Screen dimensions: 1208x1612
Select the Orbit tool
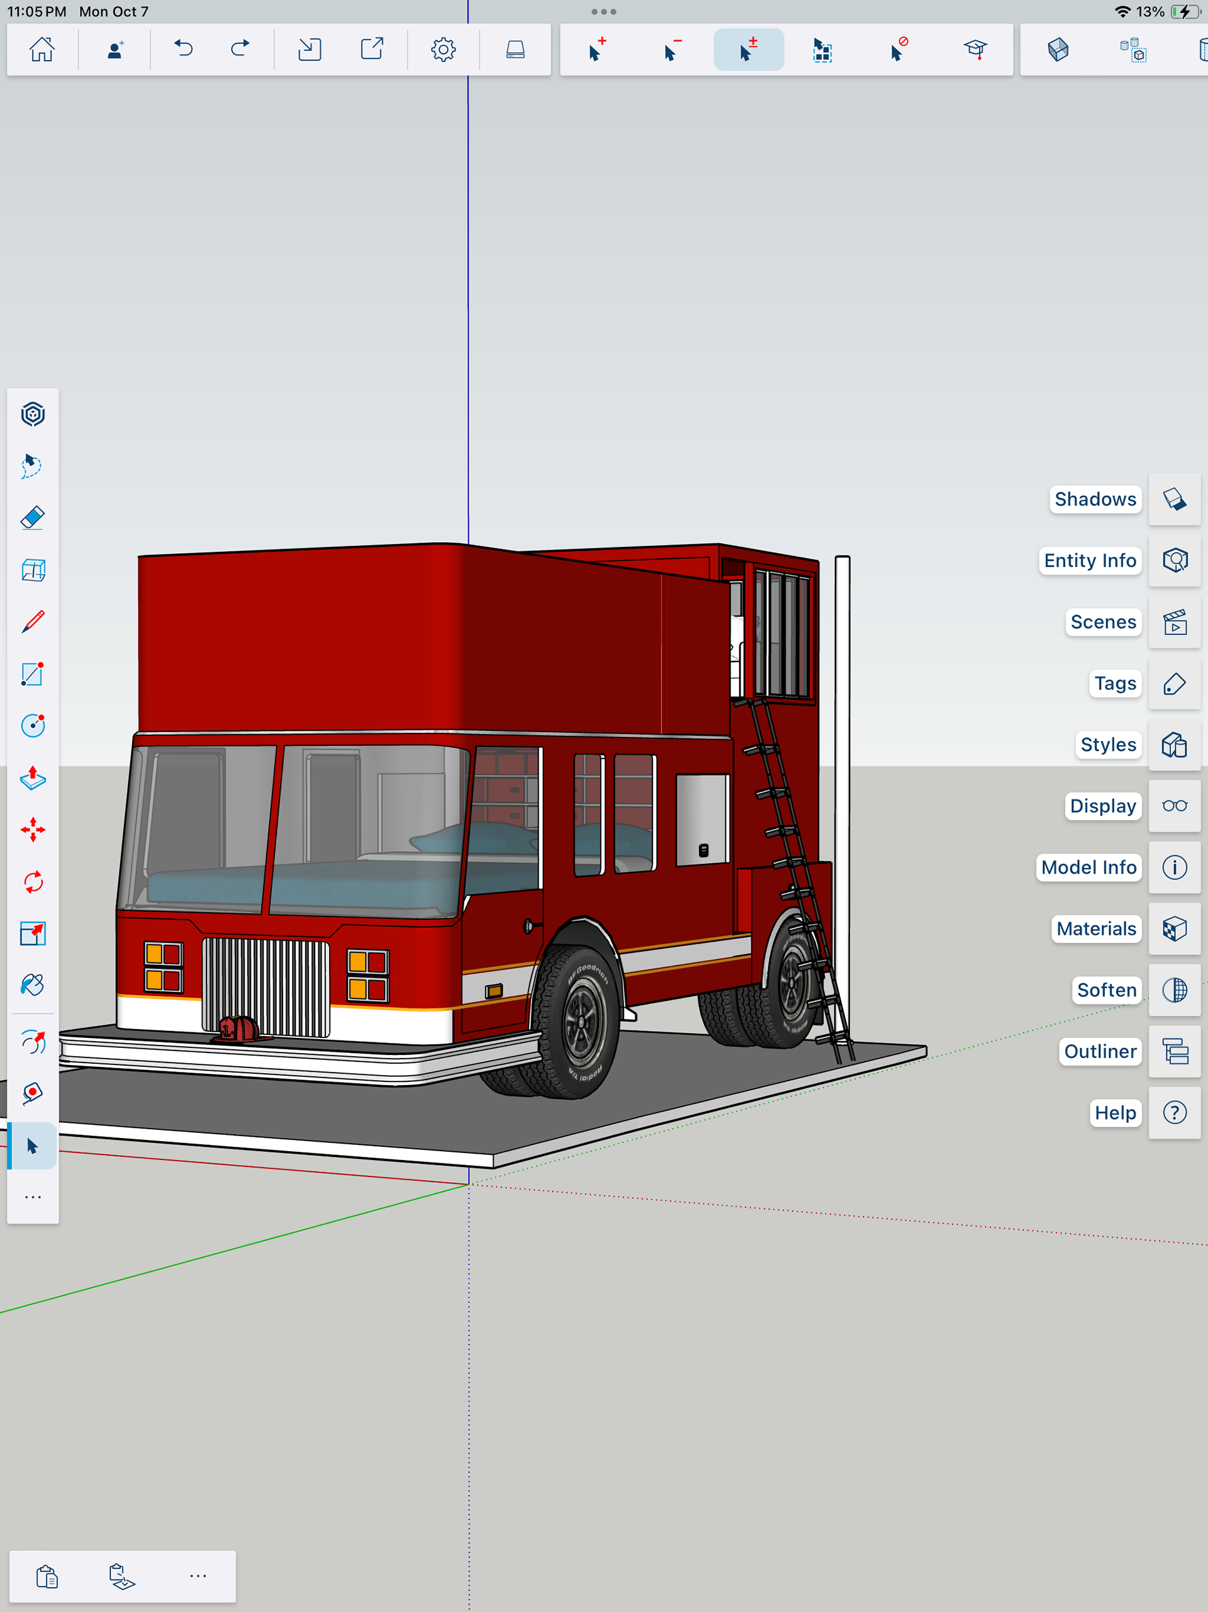tap(33, 1043)
